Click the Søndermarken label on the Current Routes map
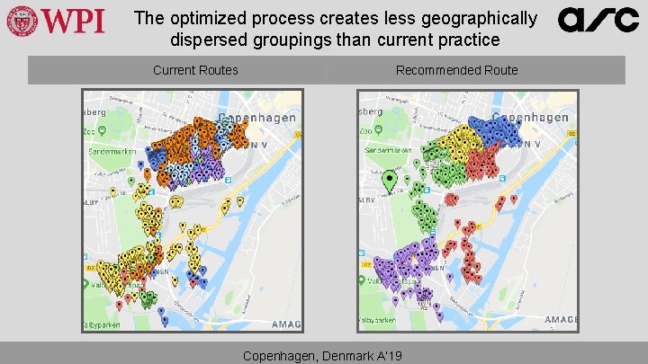The height and width of the screenshot is (364, 648). [x=112, y=152]
